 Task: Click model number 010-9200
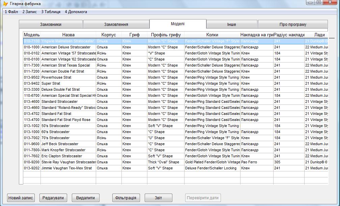(32, 162)
